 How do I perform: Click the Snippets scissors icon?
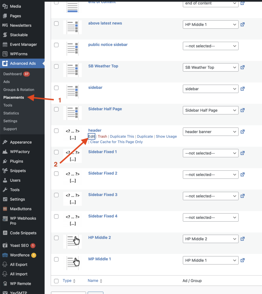click(5, 171)
